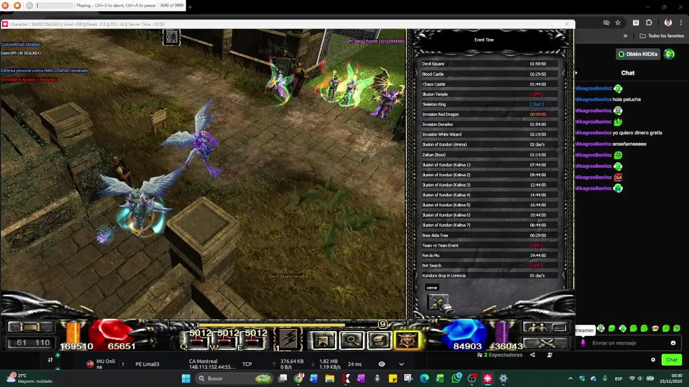Click the crossed-out eye icon in the address bar

[x=606, y=23]
